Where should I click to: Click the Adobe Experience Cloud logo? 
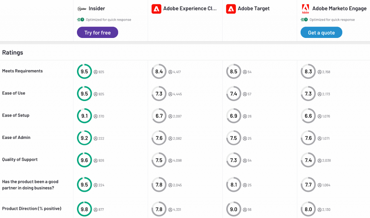click(156, 9)
